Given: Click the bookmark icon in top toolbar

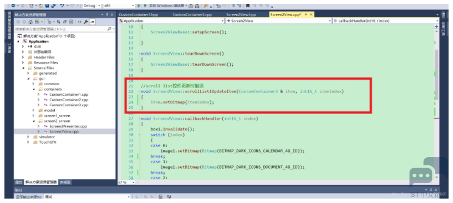Looking at the screenshot, I should (248, 6).
